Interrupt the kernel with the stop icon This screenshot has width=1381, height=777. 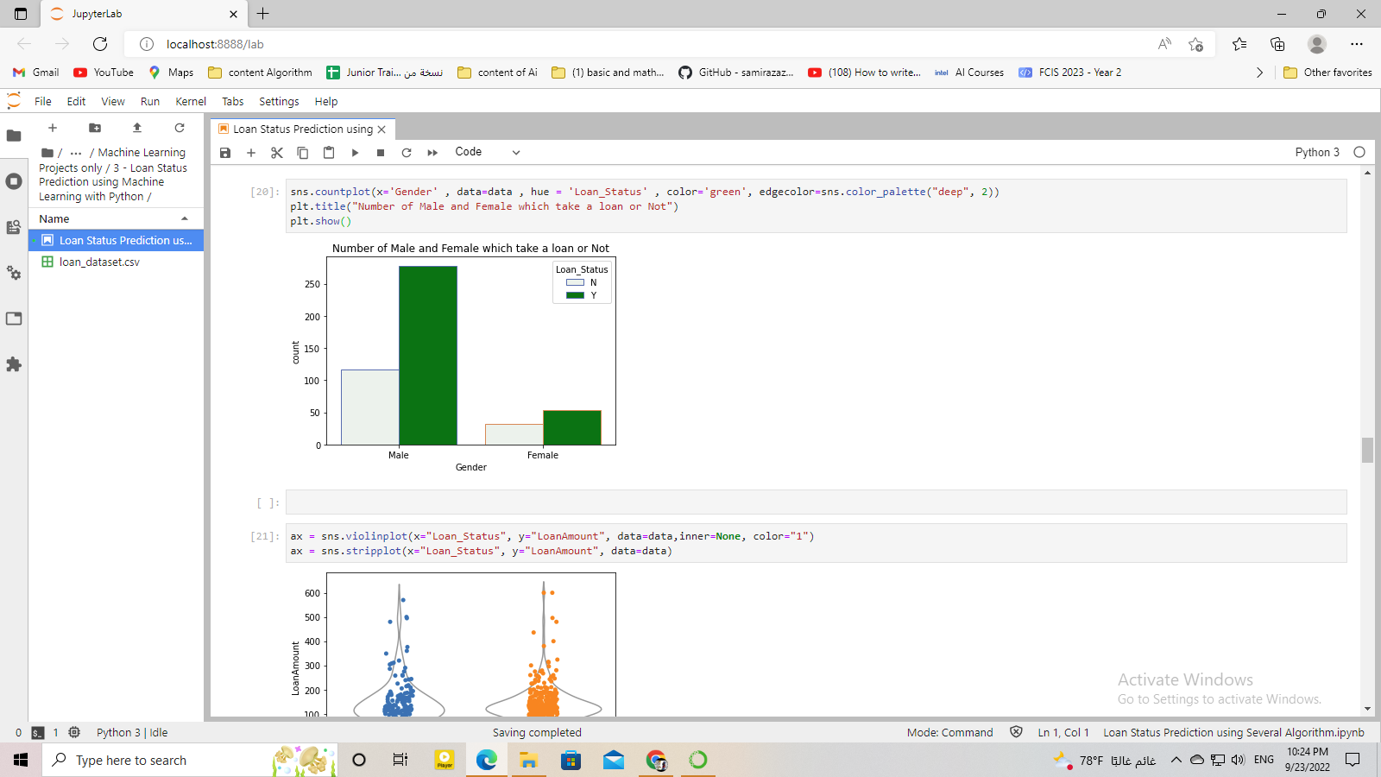(x=380, y=152)
